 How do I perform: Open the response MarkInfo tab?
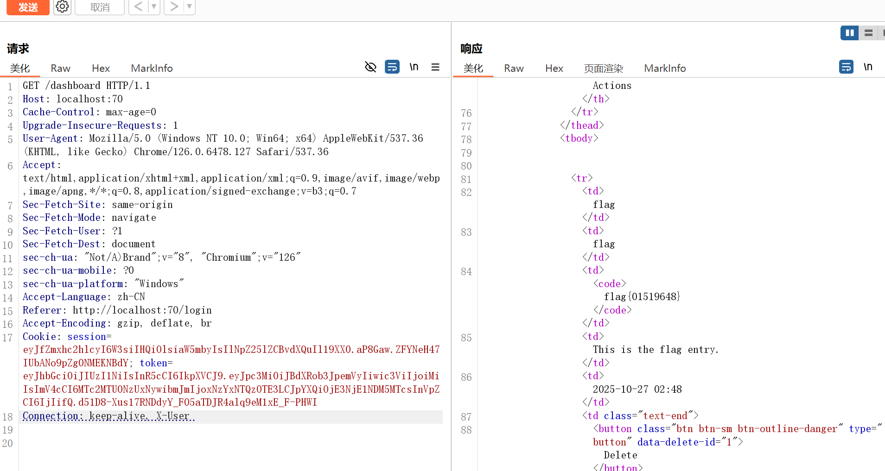(x=665, y=68)
